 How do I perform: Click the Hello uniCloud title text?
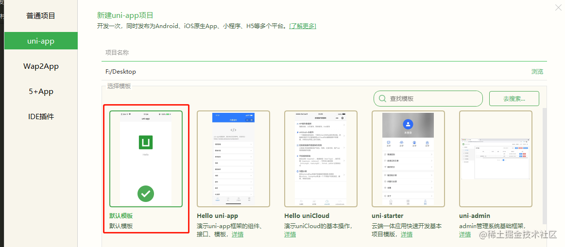[x=307, y=216]
